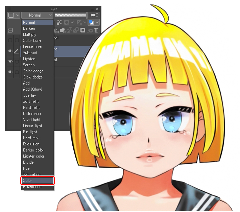
Task: Show the hidden top layer via its empty eye box
Action: pyautogui.click(x=10, y=40)
